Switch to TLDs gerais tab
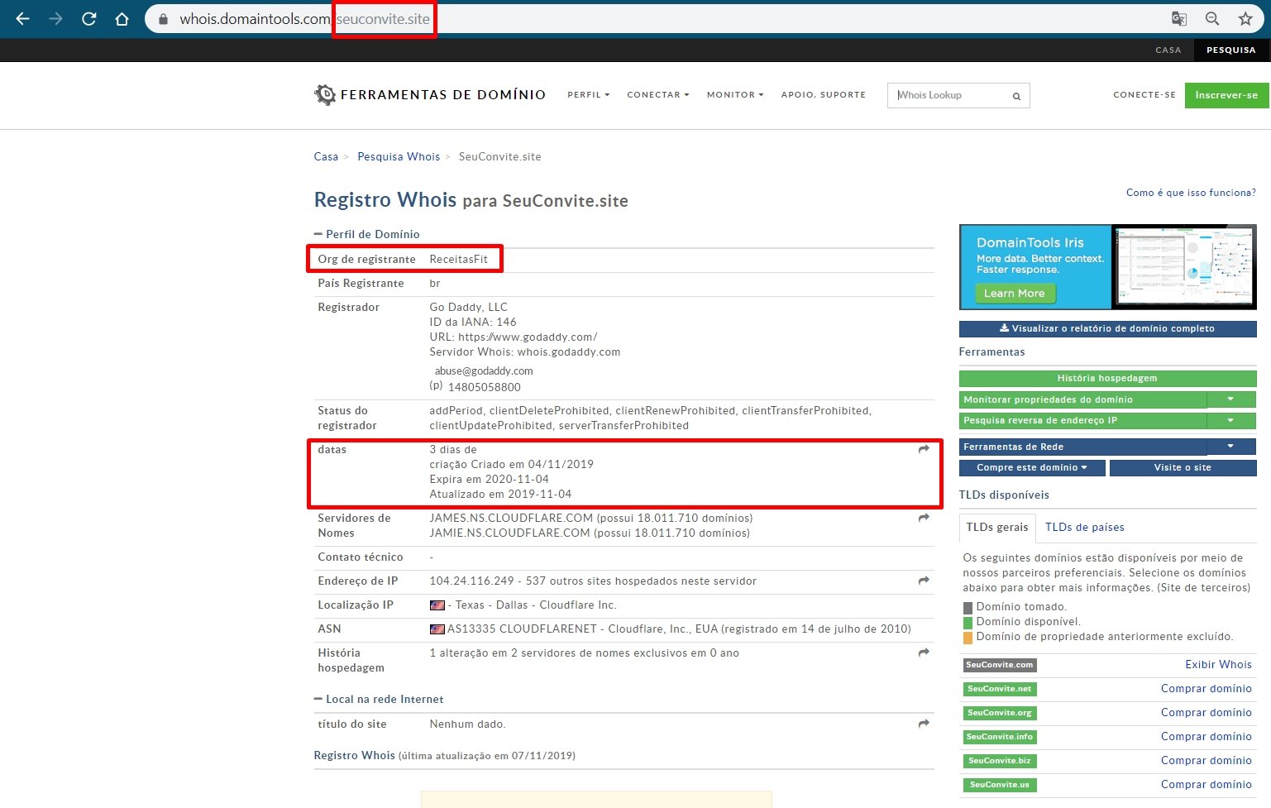1271x808 pixels. (x=997, y=528)
